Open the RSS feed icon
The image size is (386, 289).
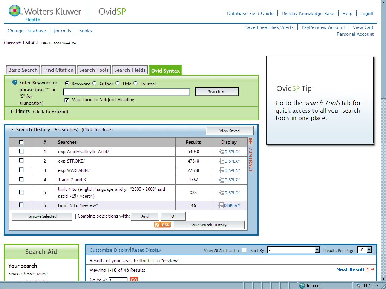pyautogui.click(x=162, y=225)
